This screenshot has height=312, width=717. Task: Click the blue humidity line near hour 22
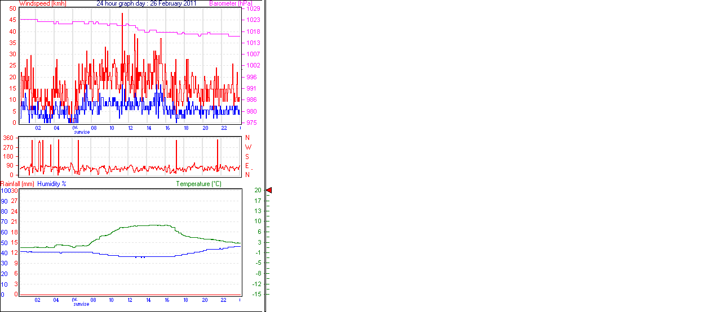pyautogui.click(x=224, y=247)
